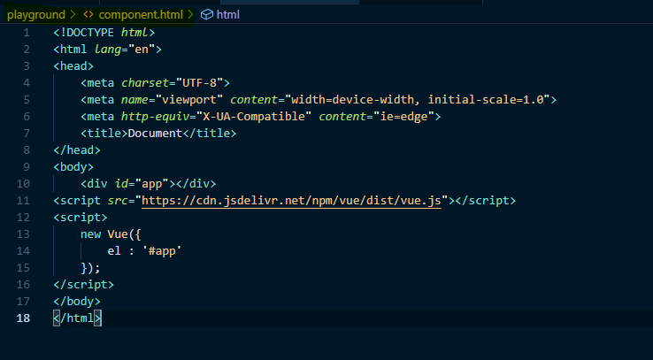Open the cdn.jsdelivr.net vue.js link
This screenshot has height=360, width=653.
click(291, 201)
